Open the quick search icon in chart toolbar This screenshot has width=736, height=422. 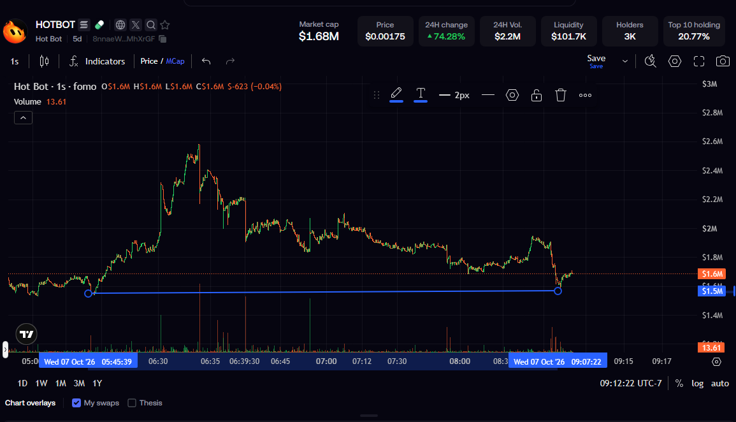pos(650,61)
